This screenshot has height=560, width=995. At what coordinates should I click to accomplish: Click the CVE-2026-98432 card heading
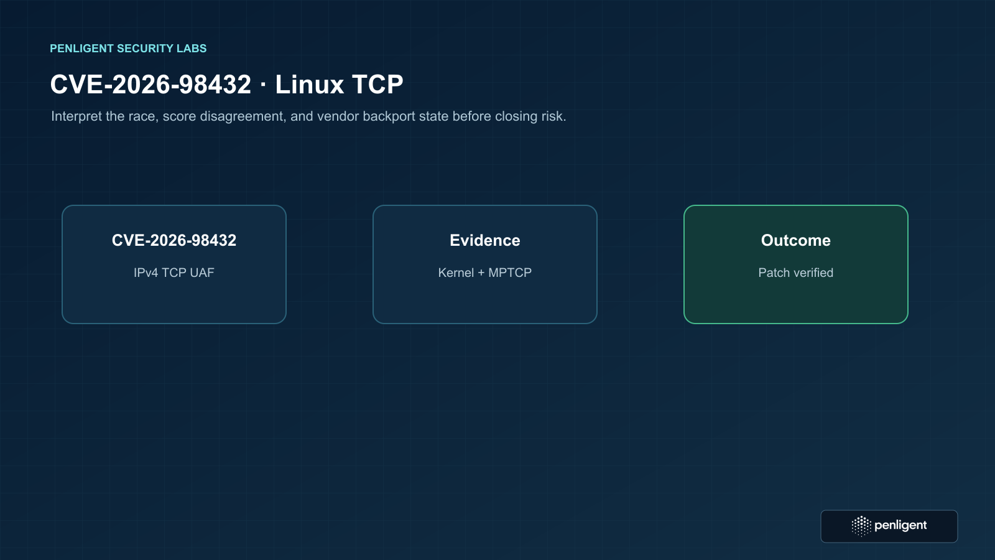tap(174, 240)
